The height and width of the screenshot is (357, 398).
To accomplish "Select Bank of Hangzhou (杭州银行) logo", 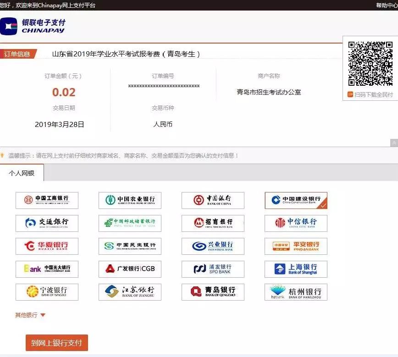I will point(296,292).
